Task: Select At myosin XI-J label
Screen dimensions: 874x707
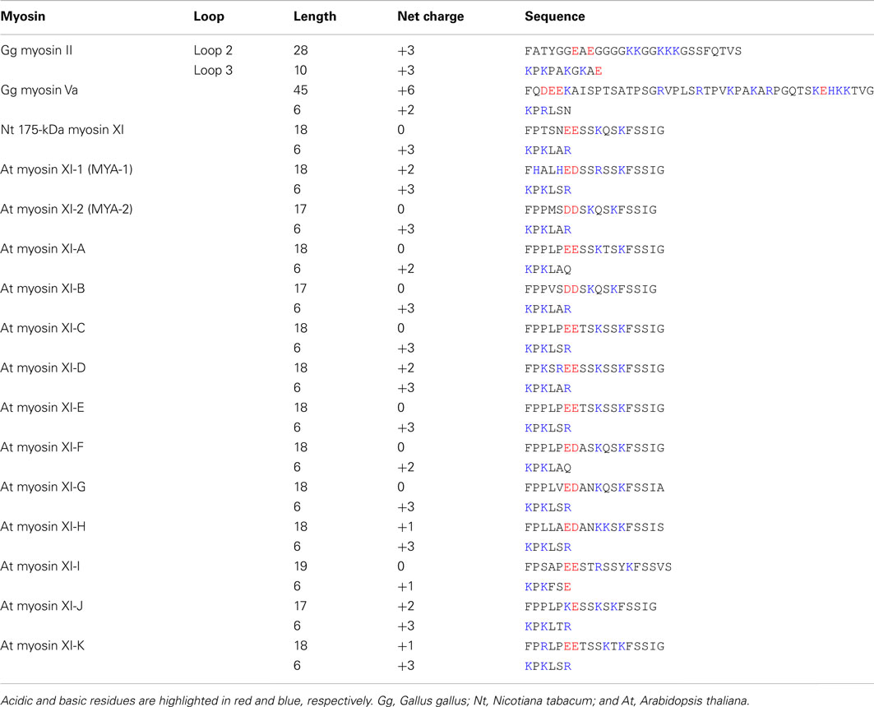Action: pyautogui.click(x=41, y=606)
